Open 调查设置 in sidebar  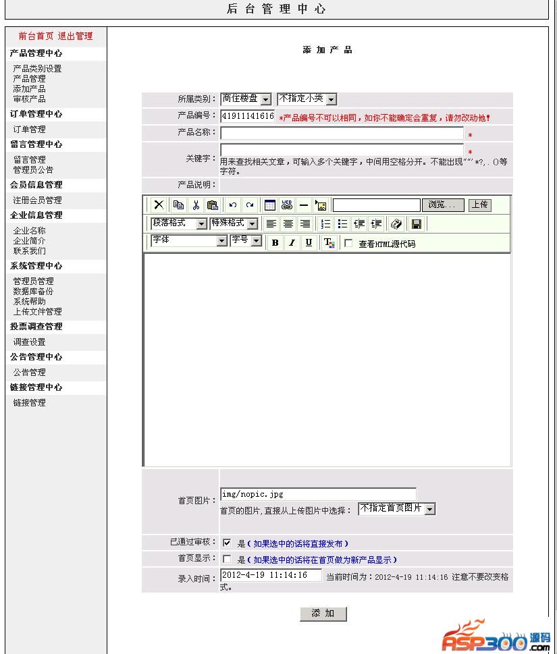29,342
